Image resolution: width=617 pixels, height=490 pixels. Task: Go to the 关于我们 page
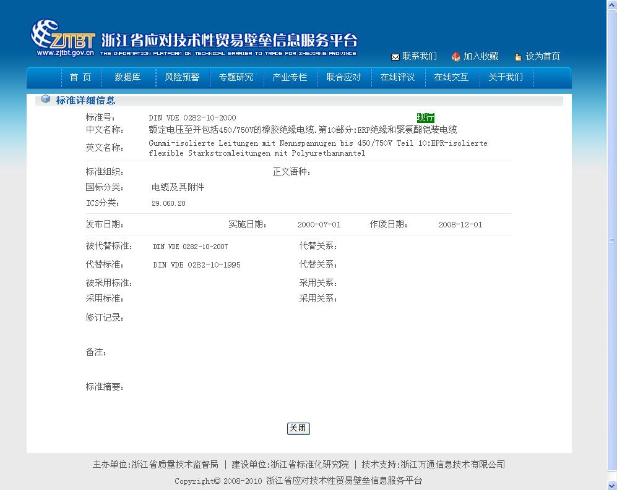click(506, 77)
